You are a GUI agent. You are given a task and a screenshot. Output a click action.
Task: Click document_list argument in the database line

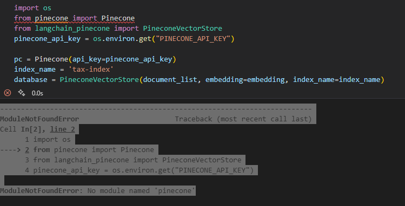point(170,80)
